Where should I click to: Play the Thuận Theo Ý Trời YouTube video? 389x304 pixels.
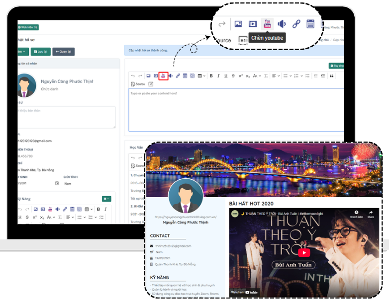304,252
